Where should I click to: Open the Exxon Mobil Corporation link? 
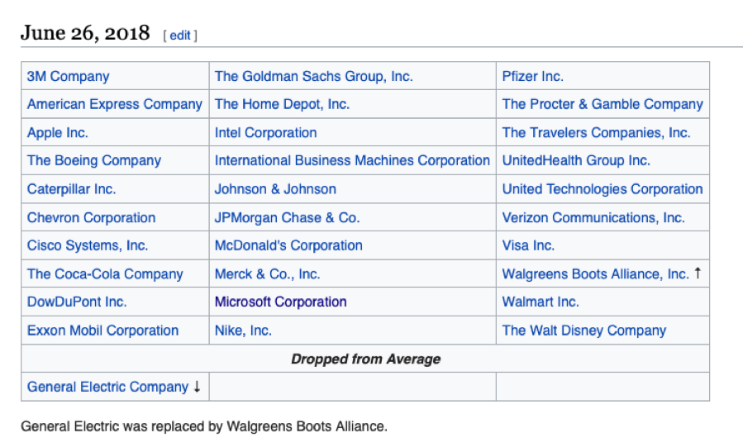(x=102, y=330)
